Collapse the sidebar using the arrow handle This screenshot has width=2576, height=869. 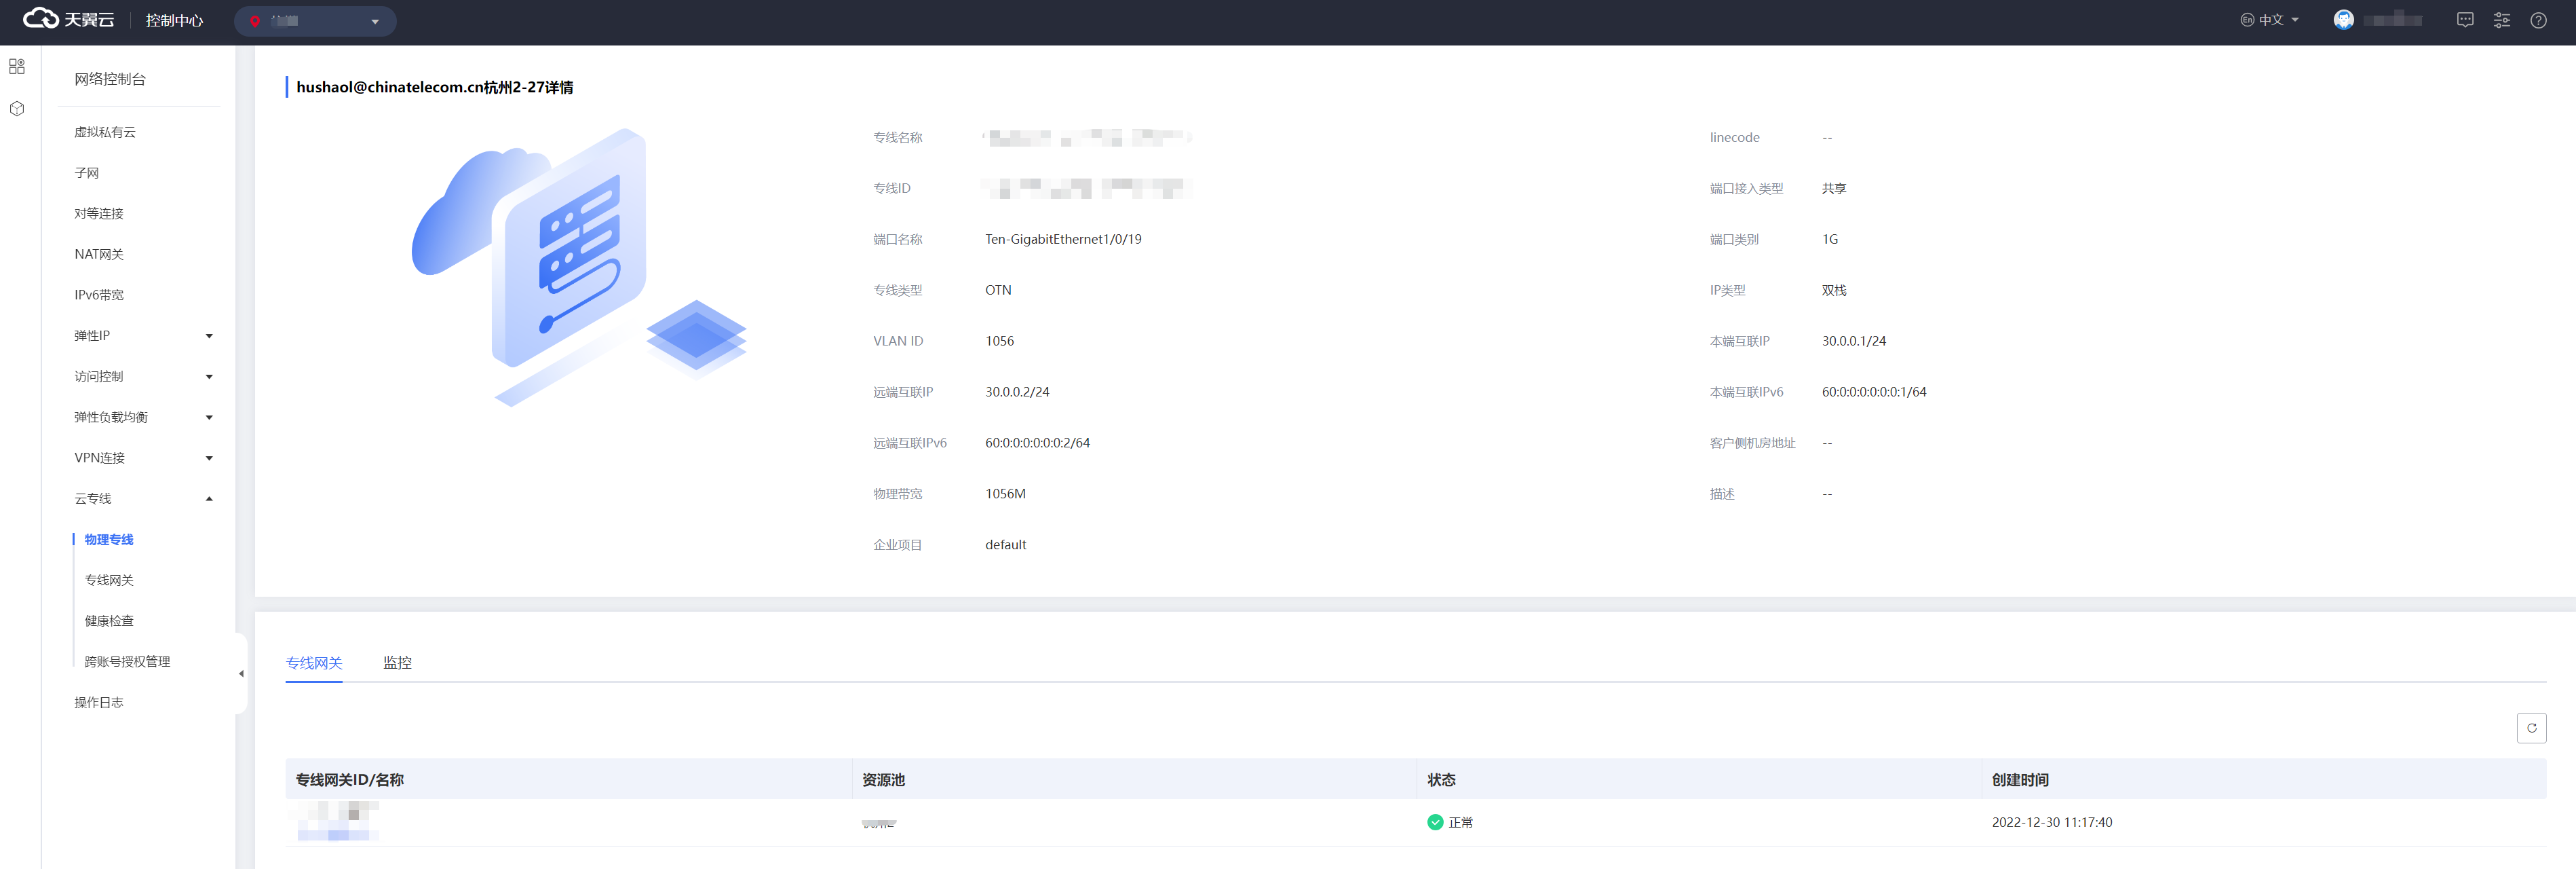coord(241,673)
